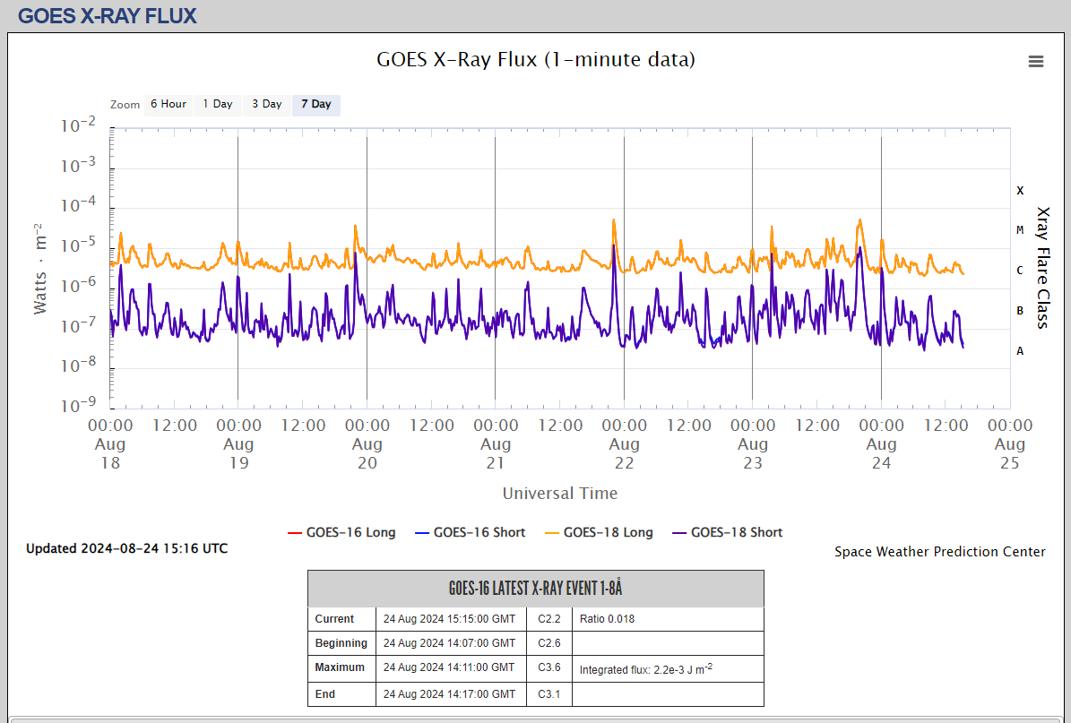Select the 6 Hour zoom range

pyautogui.click(x=168, y=105)
